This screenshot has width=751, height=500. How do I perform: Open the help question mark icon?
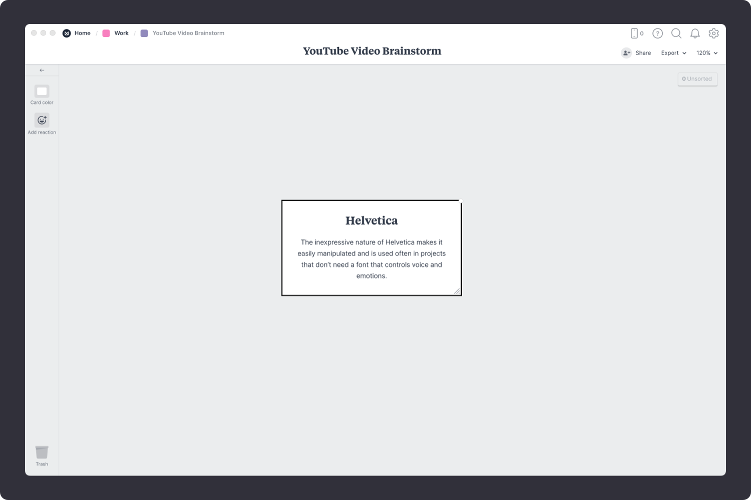657,33
